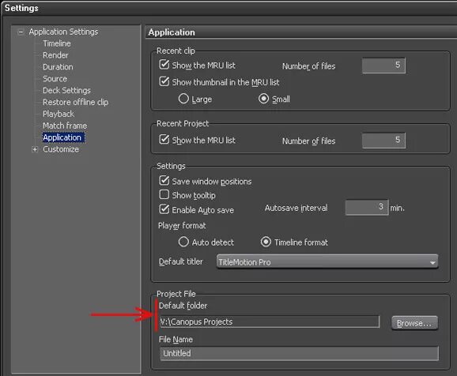The width and height of the screenshot is (457, 376).
Task: Click the Customize tree label
Action: pos(61,149)
